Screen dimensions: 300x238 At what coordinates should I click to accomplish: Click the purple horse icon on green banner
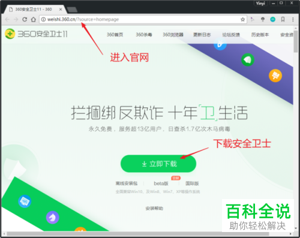click(53, 218)
